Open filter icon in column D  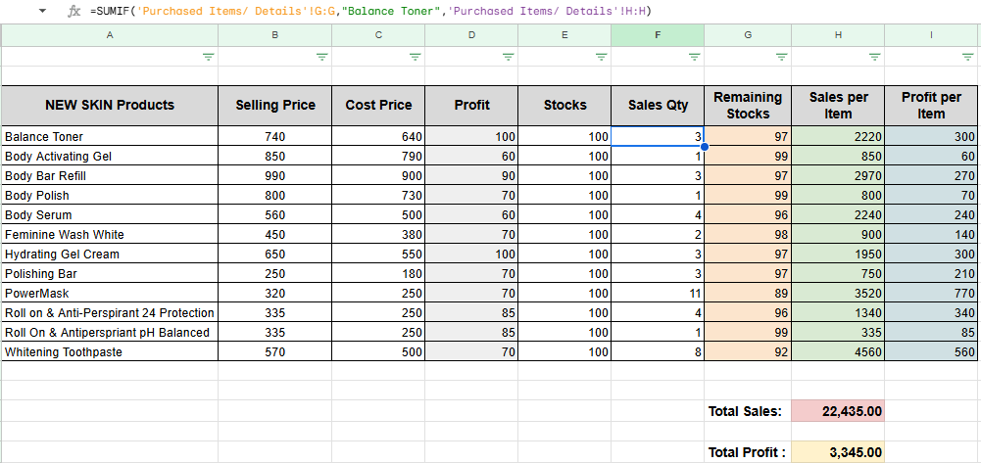coord(508,57)
